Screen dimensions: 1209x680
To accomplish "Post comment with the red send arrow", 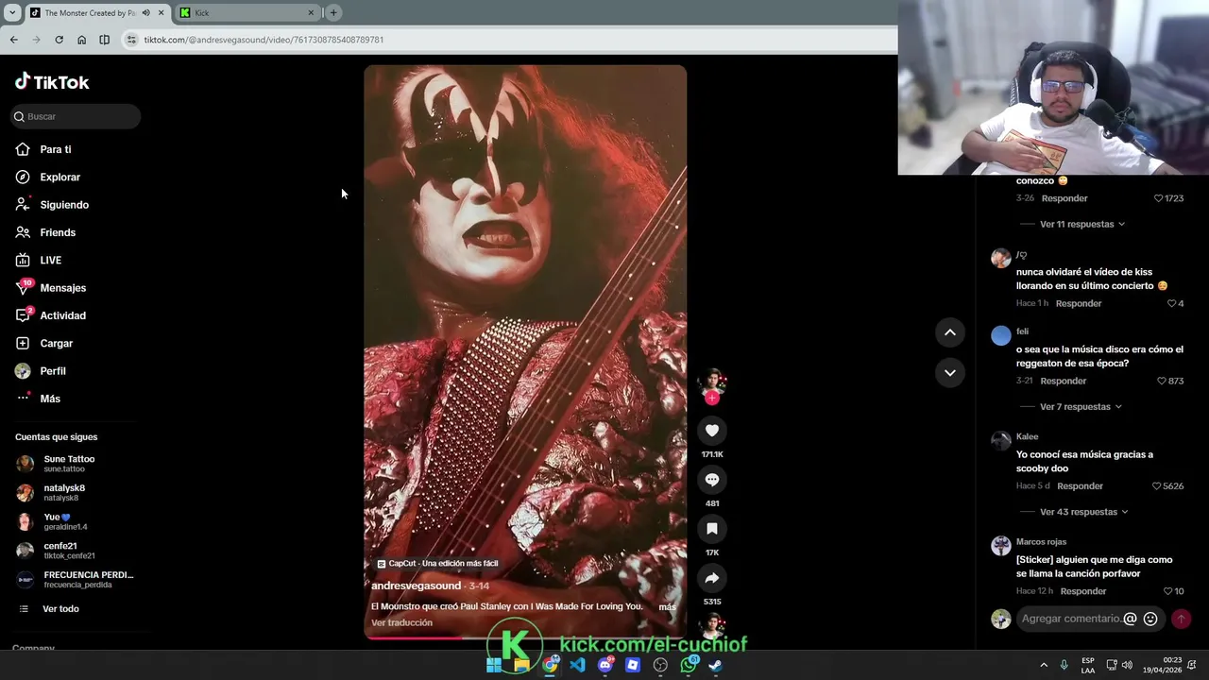I will (x=1181, y=619).
